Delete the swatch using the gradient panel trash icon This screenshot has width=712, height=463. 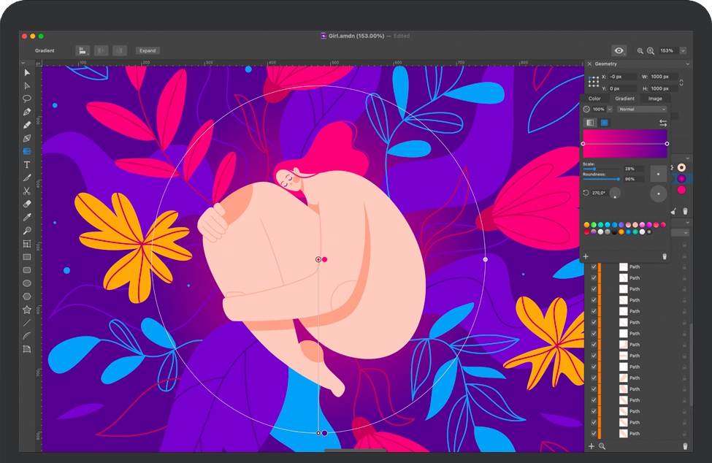(x=664, y=256)
